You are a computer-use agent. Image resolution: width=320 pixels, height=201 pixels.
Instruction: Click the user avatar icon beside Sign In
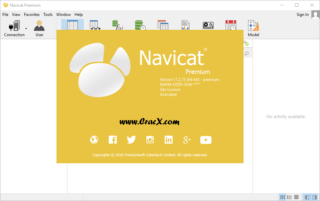pyautogui.click(x=315, y=15)
